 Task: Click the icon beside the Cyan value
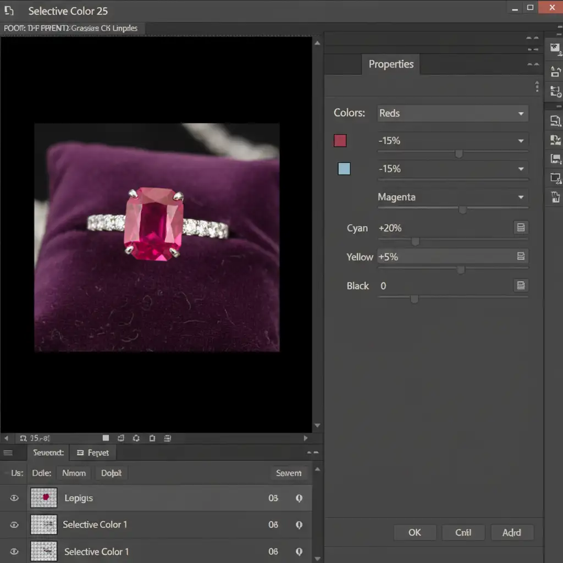click(x=520, y=228)
